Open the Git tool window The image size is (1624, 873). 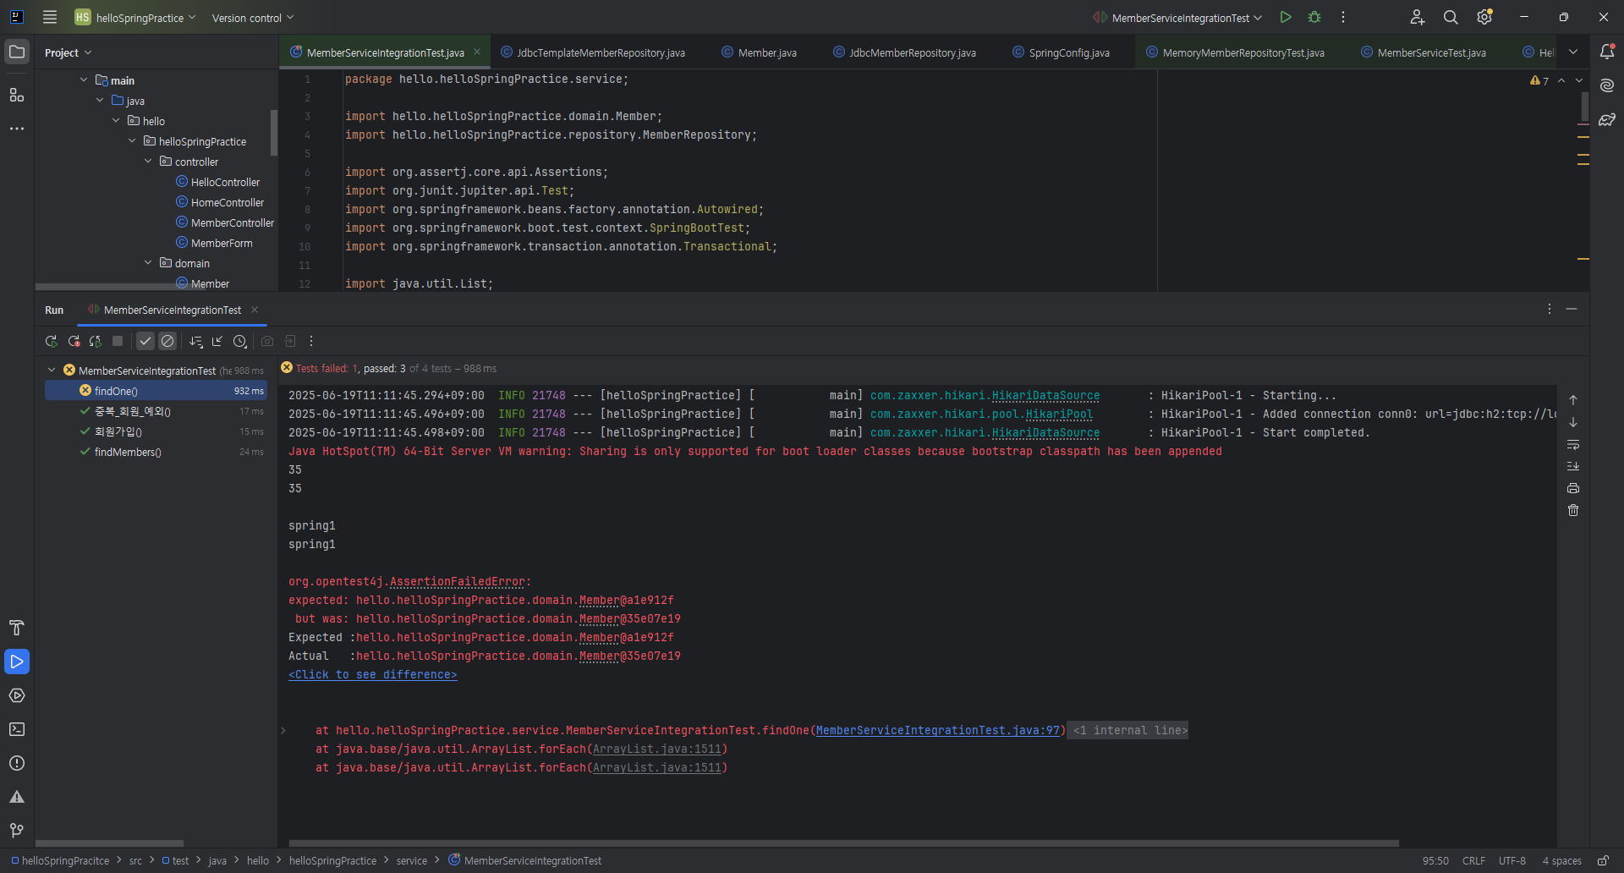(17, 831)
